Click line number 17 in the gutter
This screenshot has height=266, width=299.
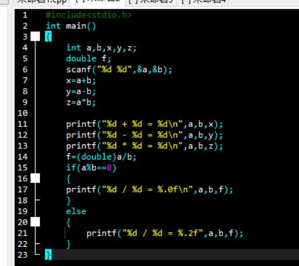23,190
